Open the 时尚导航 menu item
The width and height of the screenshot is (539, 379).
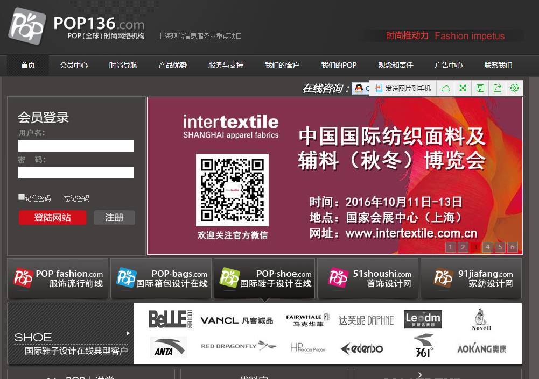click(123, 65)
